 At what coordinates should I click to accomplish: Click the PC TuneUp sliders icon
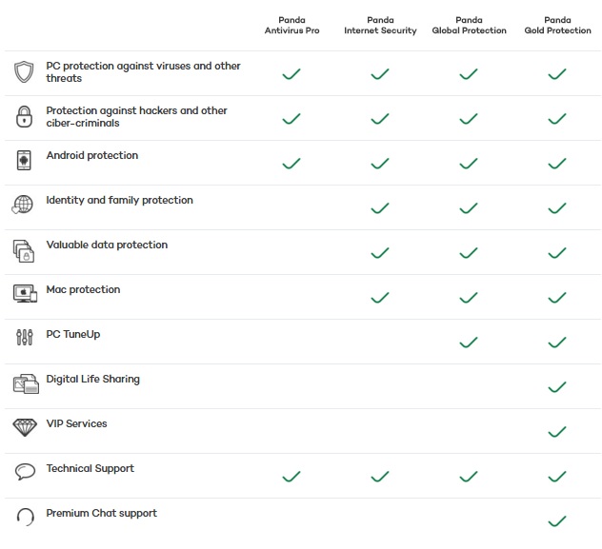24,338
